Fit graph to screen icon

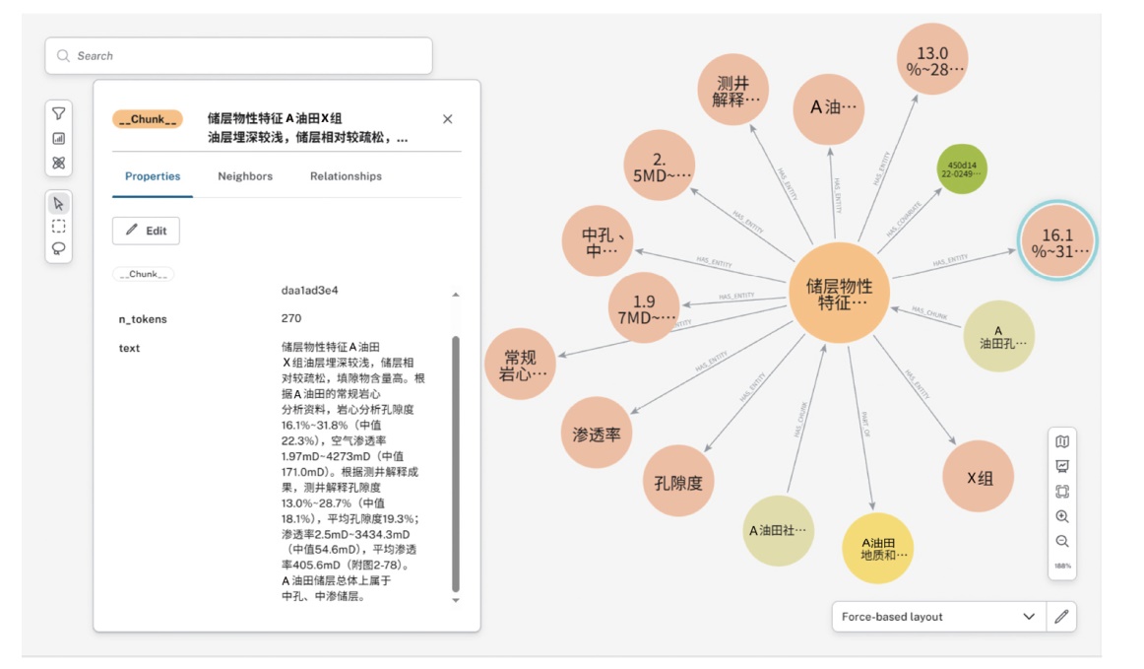point(1062,492)
